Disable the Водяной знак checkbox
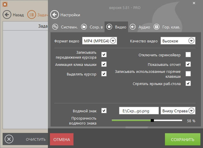The width and height of the screenshot is (203, 148). (104, 111)
